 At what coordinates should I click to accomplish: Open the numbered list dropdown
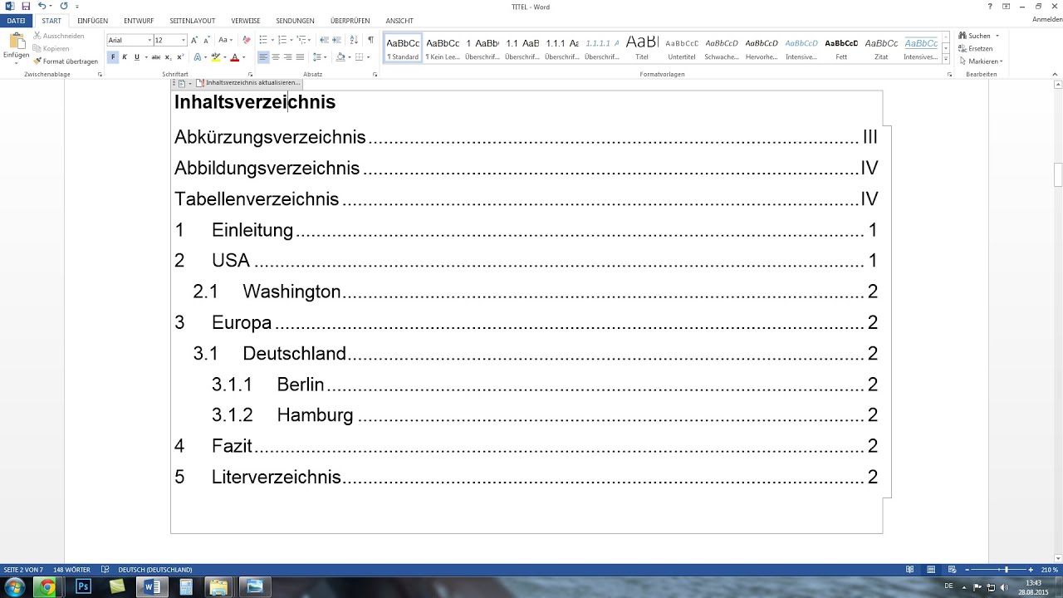(291, 40)
